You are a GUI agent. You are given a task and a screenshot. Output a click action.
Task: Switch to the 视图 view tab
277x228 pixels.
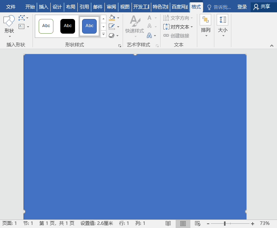click(x=125, y=7)
